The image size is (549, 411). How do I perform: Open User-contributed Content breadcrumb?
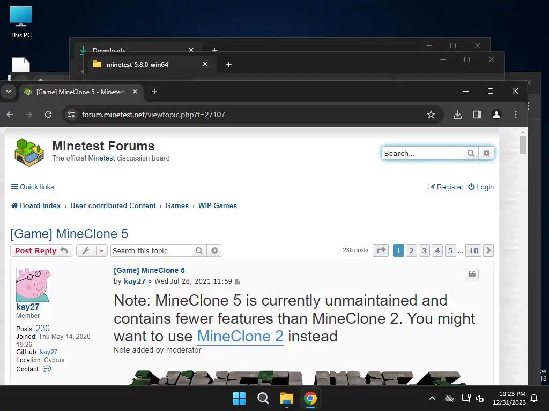tap(113, 206)
